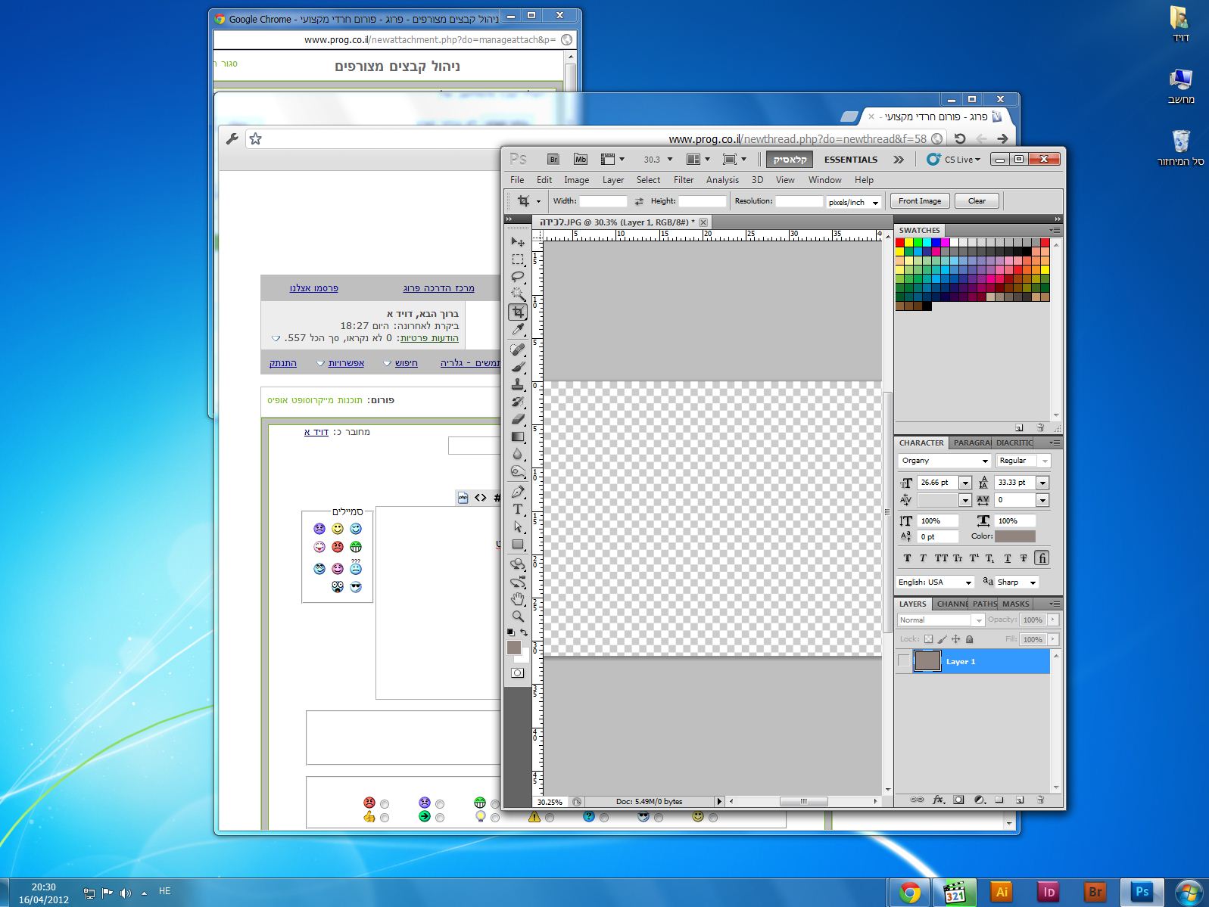Image resolution: width=1209 pixels, height=907 pixels.
Task: Toggle standard ligatures (fi) button
Action: 1042,558
